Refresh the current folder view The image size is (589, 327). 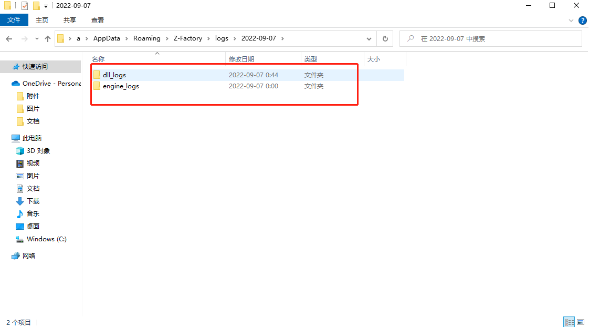click(385, 39)
